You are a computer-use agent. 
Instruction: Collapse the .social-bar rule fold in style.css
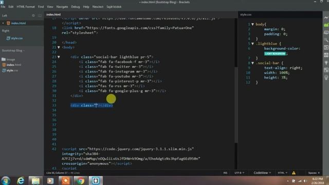click(x=252, y=63)
